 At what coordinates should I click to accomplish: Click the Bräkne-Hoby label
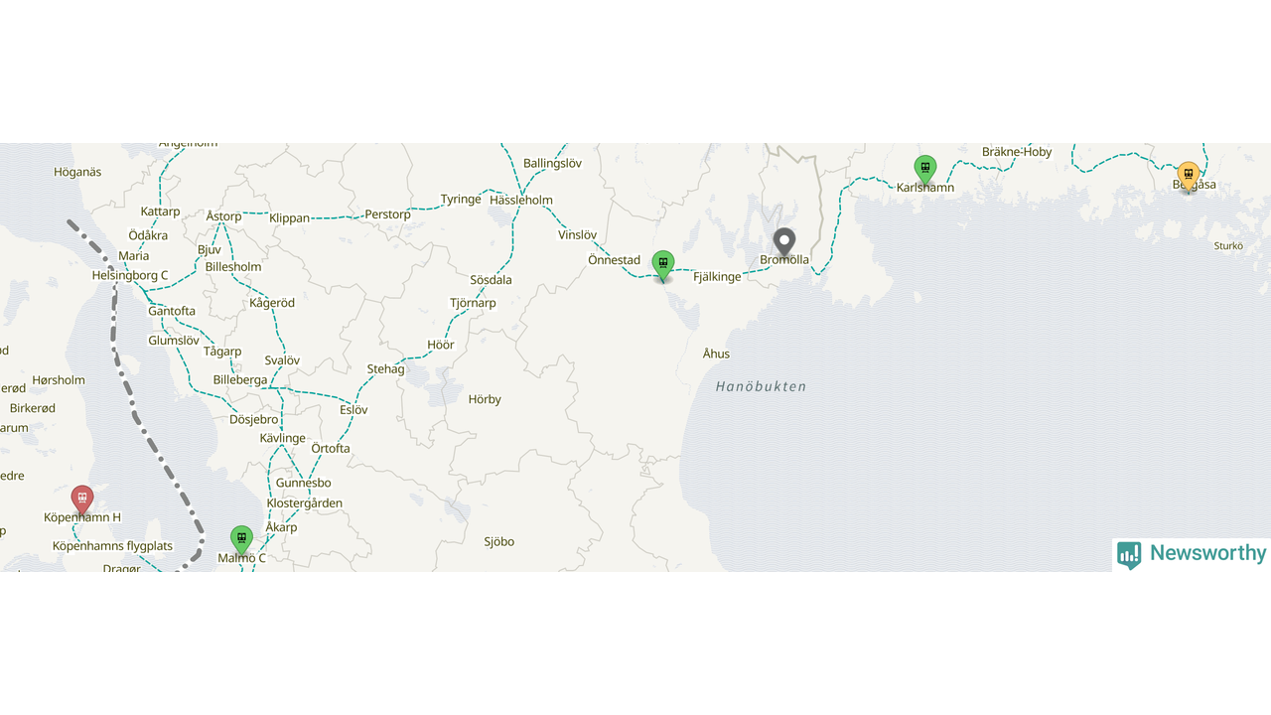pos(1017,152)
